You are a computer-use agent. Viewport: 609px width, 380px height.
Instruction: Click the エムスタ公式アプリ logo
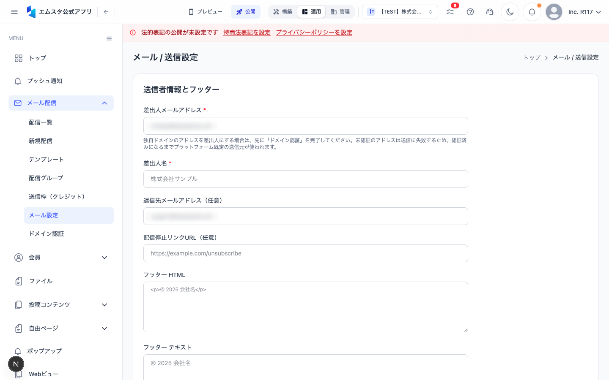point(59,12)
